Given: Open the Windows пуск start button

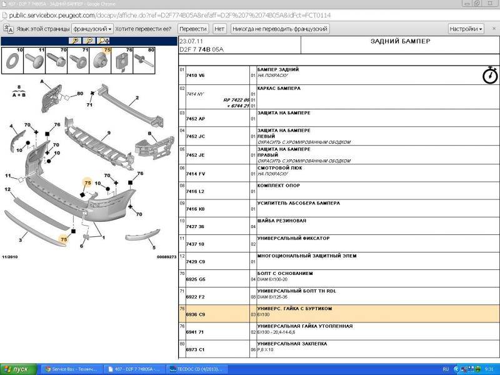Looking at the screenshot, I should coord(19,369).
